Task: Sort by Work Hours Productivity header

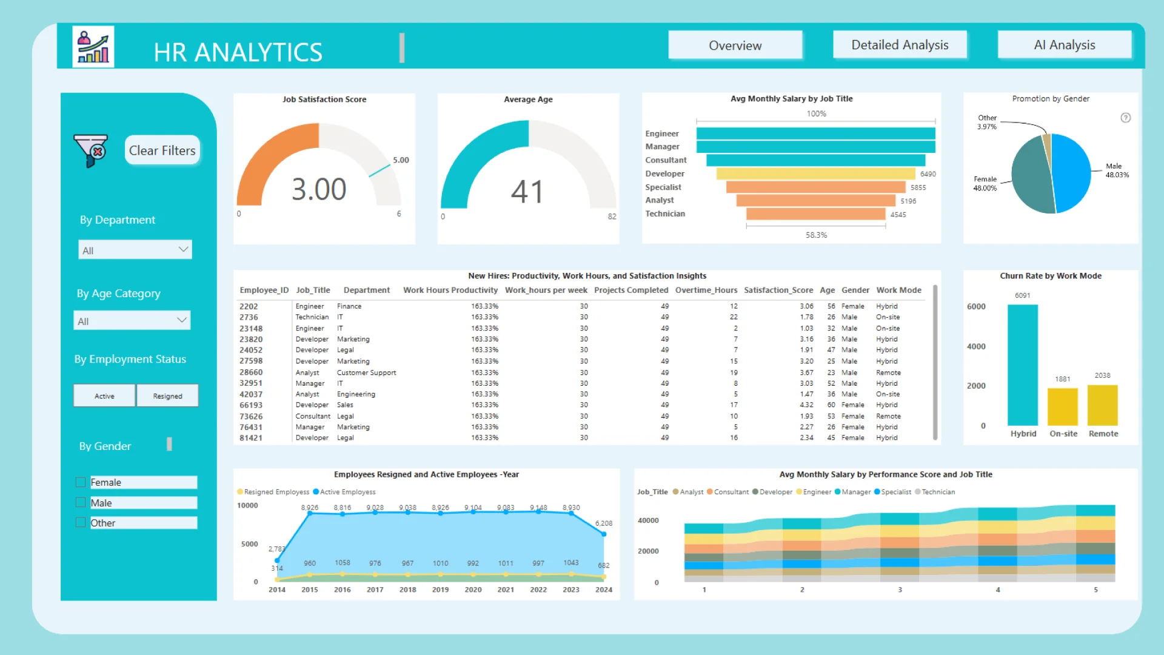Action: tap(450, 290)
